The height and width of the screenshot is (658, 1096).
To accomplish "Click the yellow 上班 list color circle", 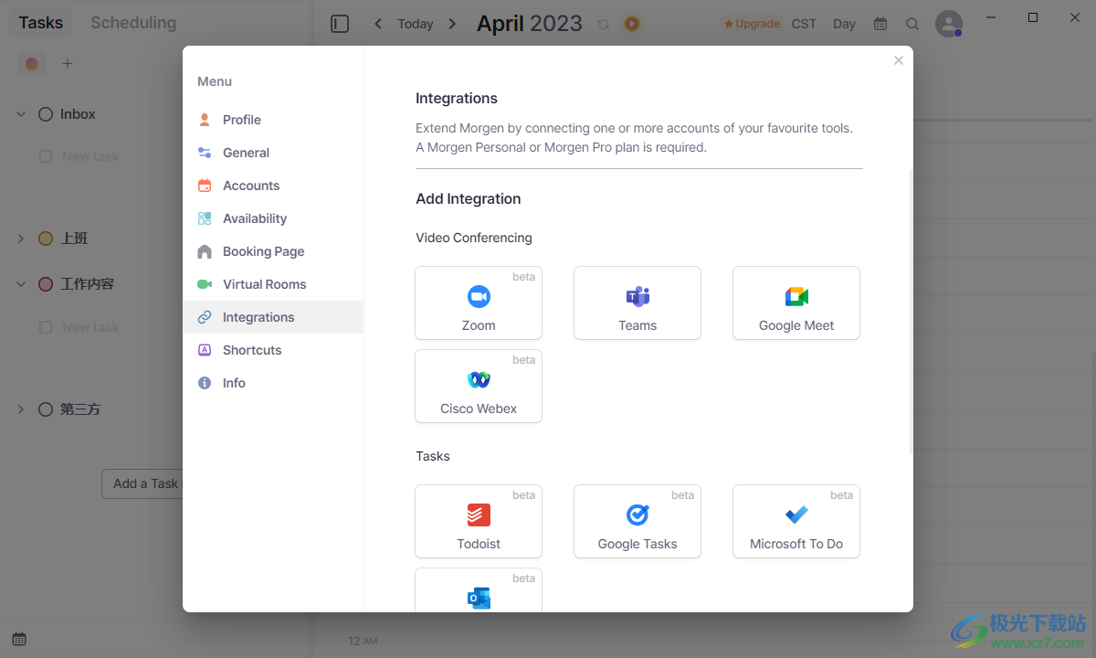I will 46,239.
